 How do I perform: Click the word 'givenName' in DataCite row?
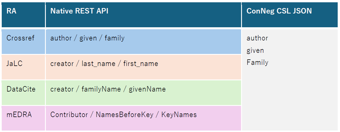(148, 89)
